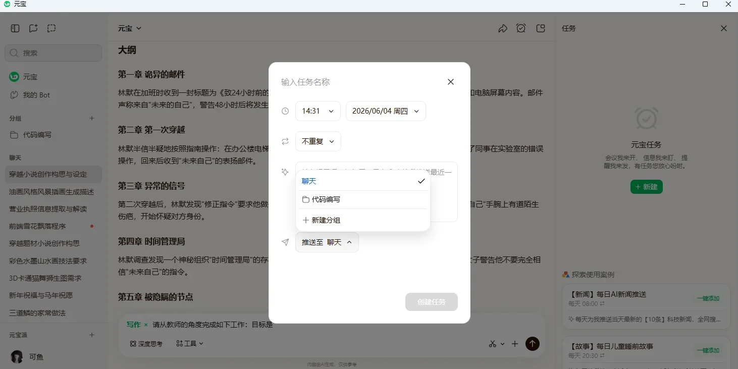Open 我的 Bot in the sidebar
This screenshot has height=369, width=738.
(53, 95)
